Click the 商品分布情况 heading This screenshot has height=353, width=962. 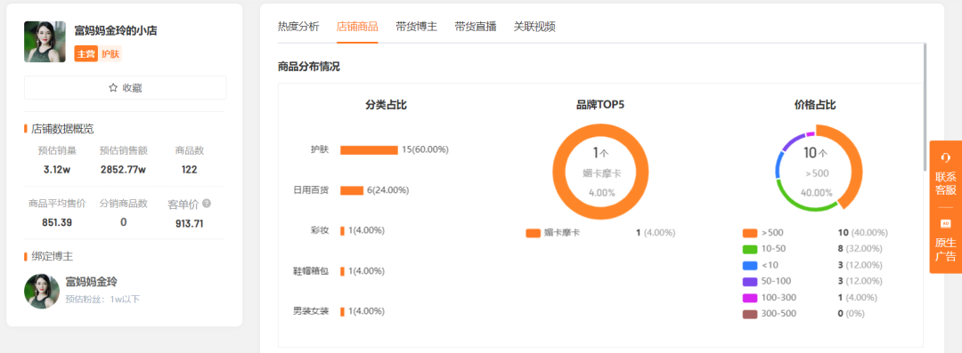[308, 67]
